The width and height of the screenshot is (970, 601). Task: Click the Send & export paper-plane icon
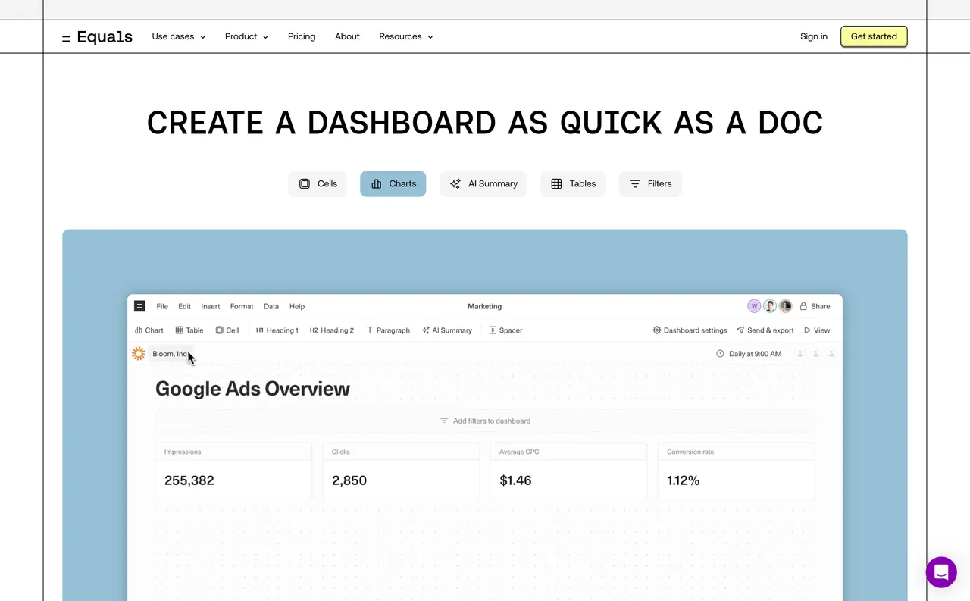point(741,330)
